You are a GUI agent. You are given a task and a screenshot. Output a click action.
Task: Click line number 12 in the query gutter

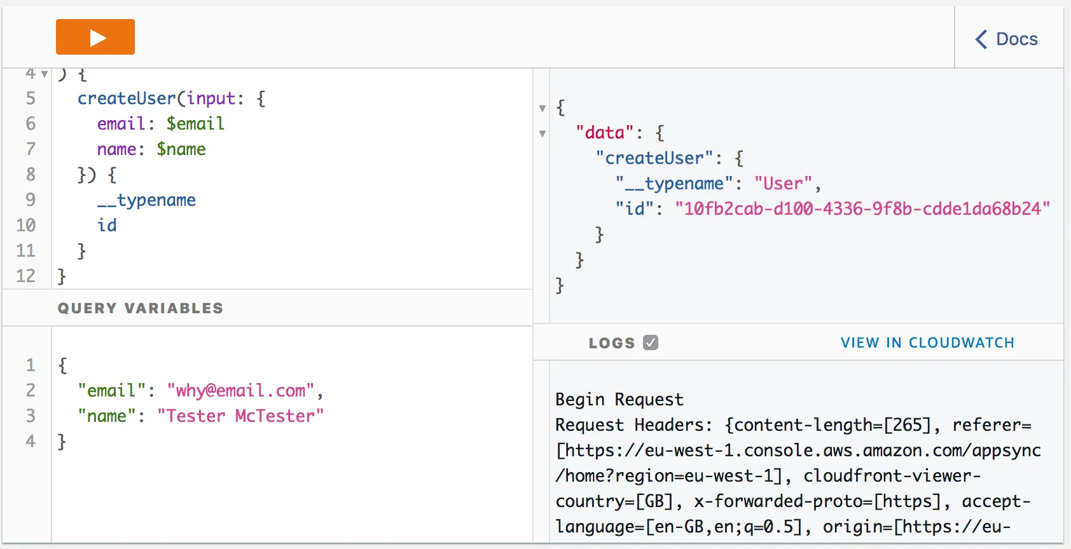tap(26, 276)
